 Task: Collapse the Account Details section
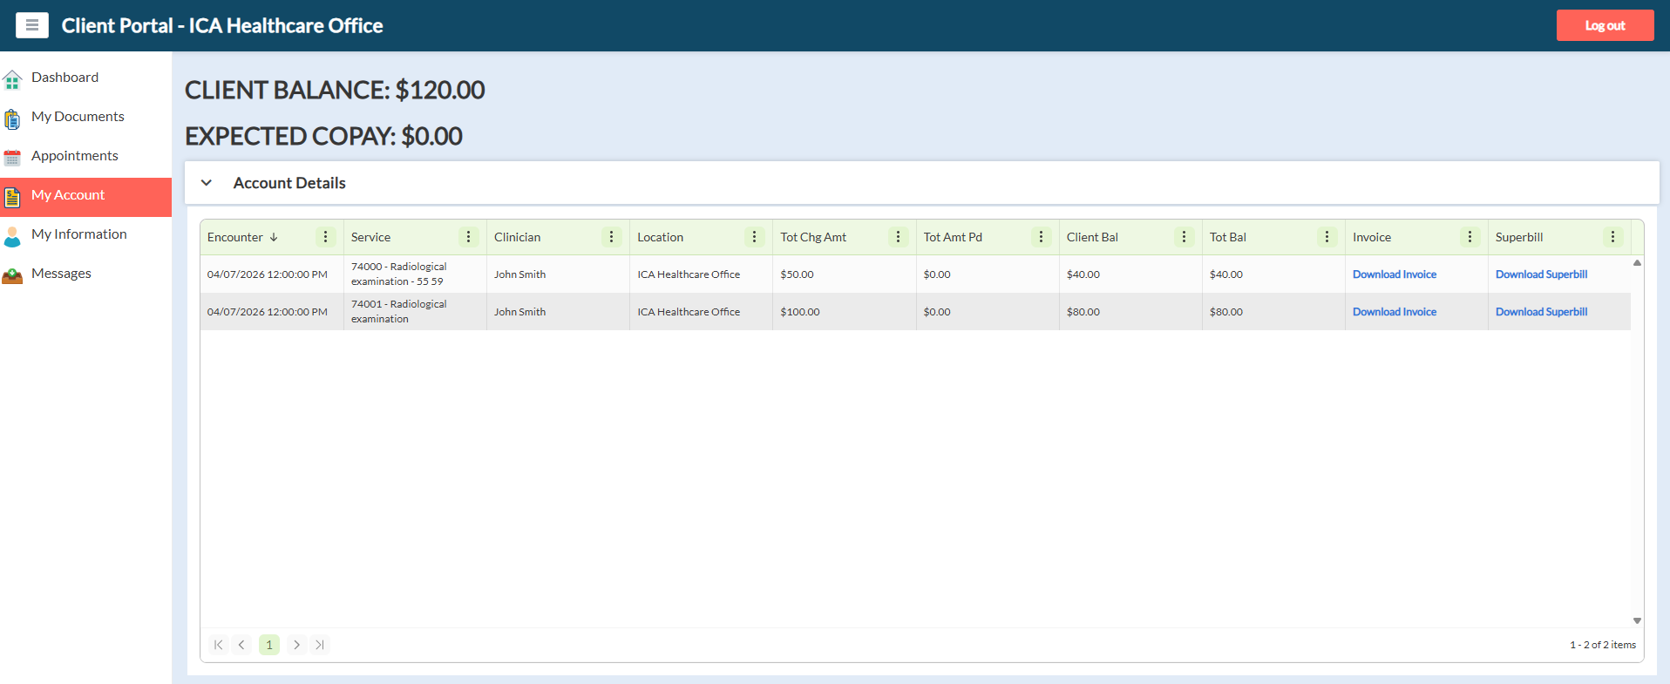pos(207,183)
